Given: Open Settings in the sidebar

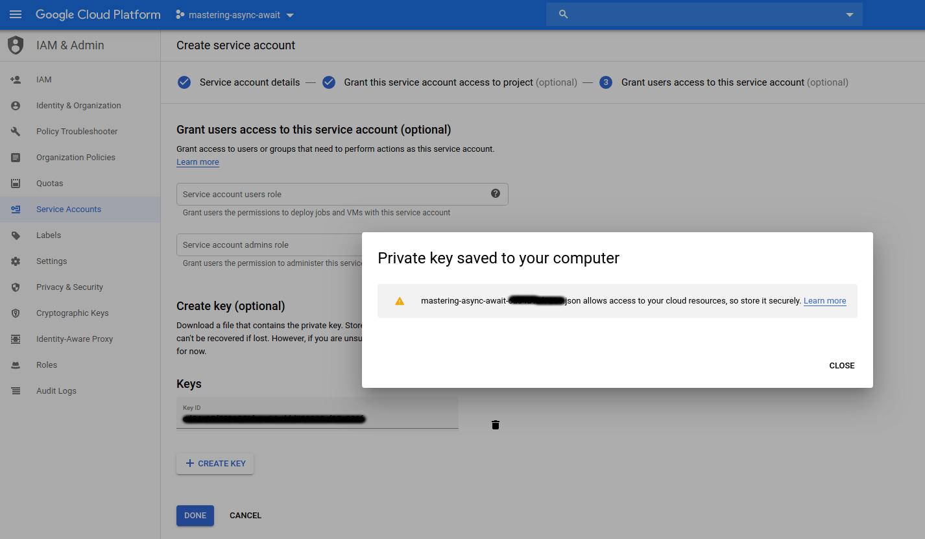Looking at the screenshot, I should click(x=80, y=261).
